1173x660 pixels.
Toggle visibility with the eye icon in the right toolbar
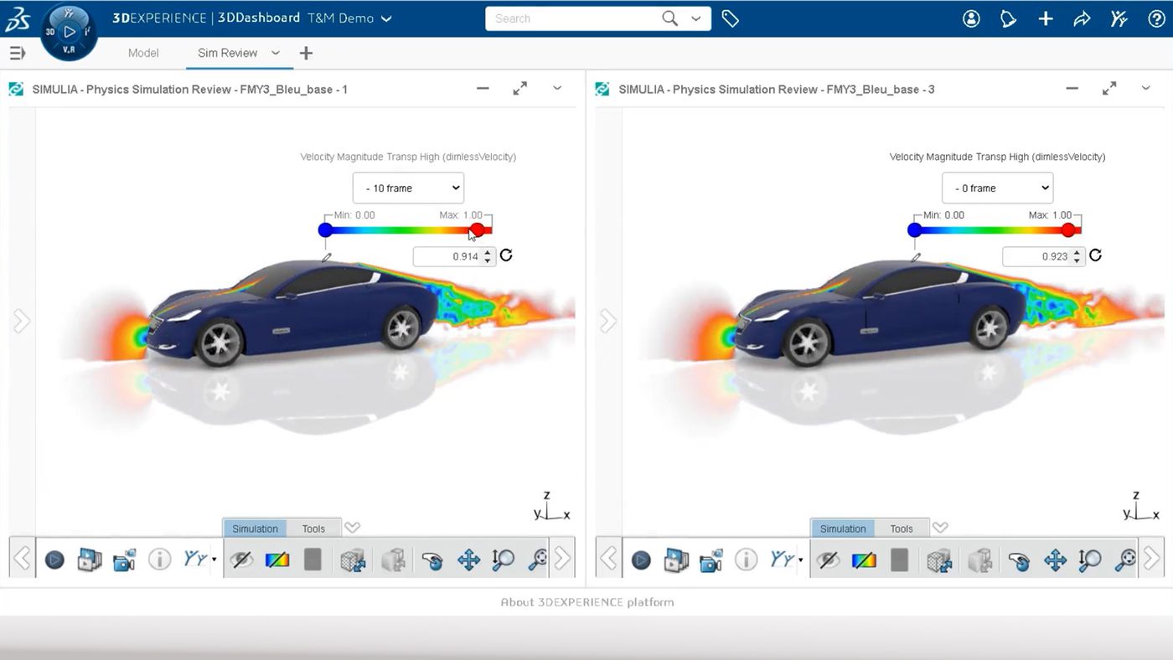pyautogui.click(x=829, y=559)
